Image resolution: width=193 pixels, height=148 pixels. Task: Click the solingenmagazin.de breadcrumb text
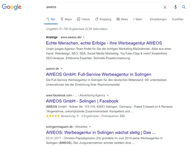click(59, 127)
